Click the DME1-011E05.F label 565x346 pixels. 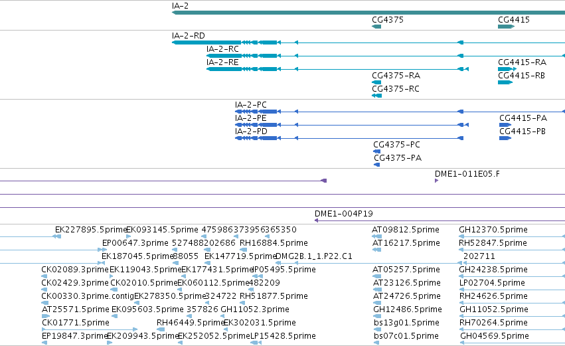pyautogui.click(x=467, y=174)
